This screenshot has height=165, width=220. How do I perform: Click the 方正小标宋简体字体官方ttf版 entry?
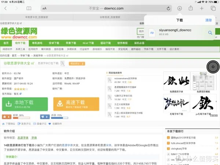(128, 113)
